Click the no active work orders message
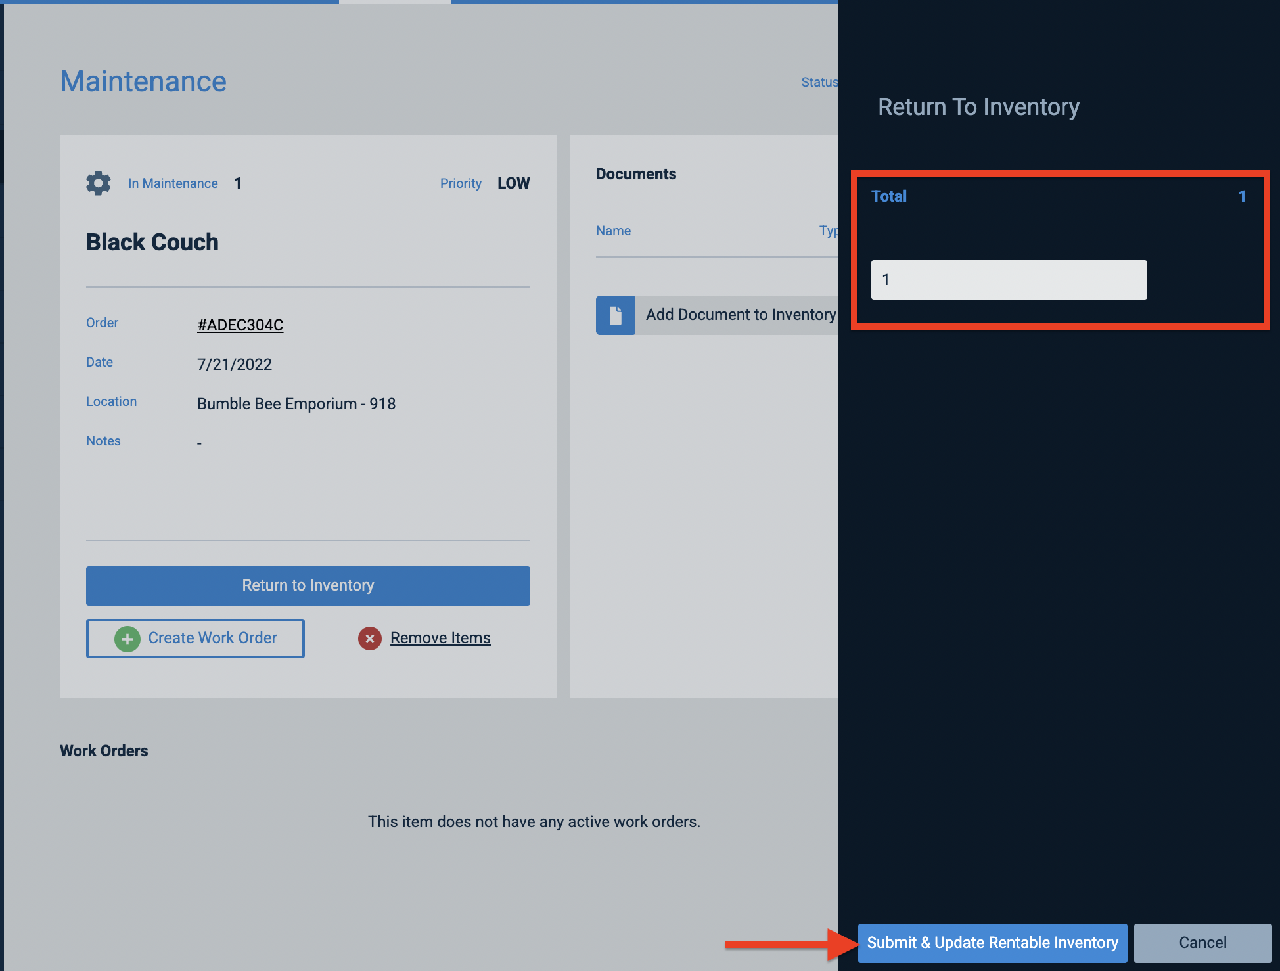The width and height of the screenshot is (1280, 971). coord(534,822)
